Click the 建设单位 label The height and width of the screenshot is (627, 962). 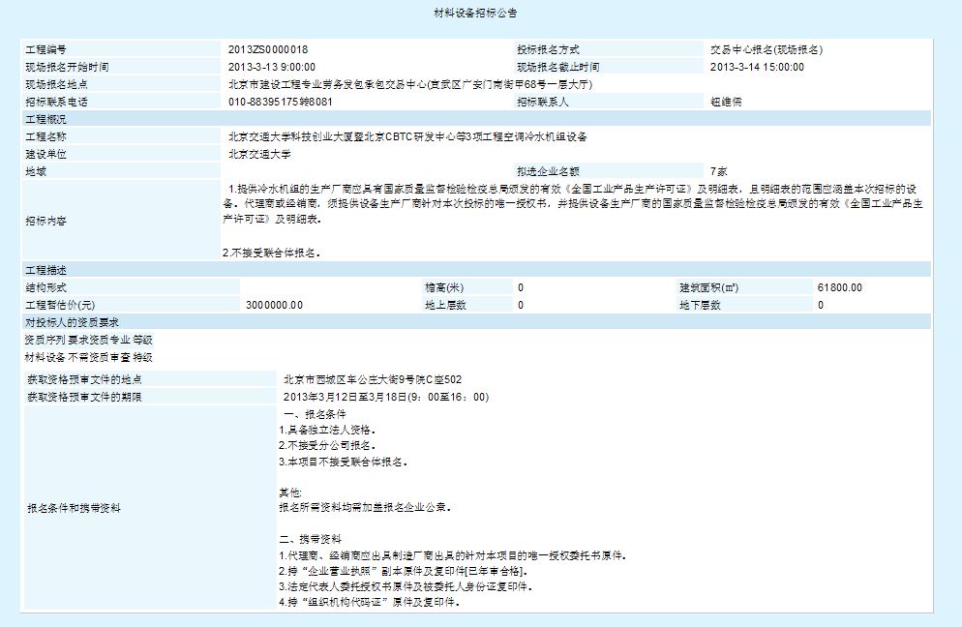point(46,154)
